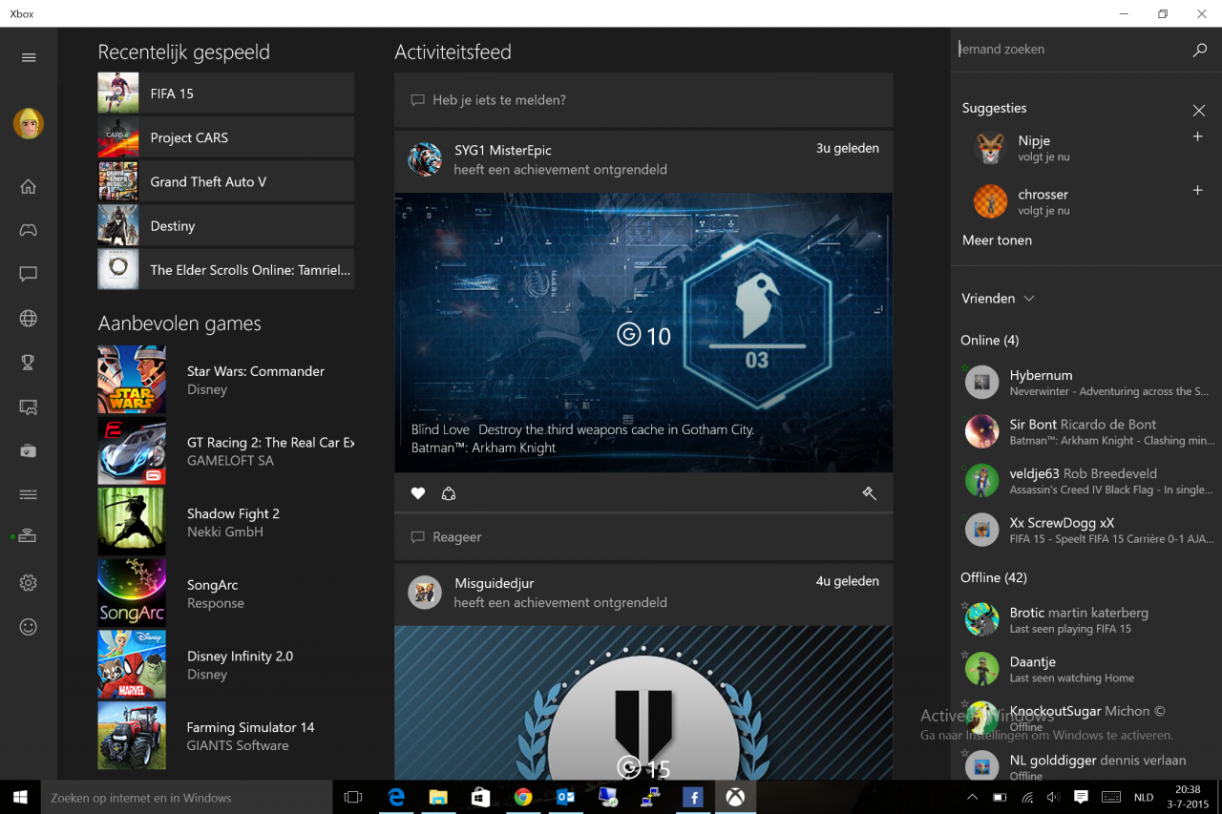Image resolution: width=1222 pixels, height=814 pixels.
Task: Click the search magnifier icon
Action: [1200, 50]
